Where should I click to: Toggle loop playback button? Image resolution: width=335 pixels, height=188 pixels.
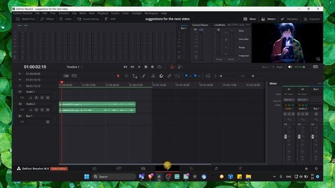(x=159, y=67)
